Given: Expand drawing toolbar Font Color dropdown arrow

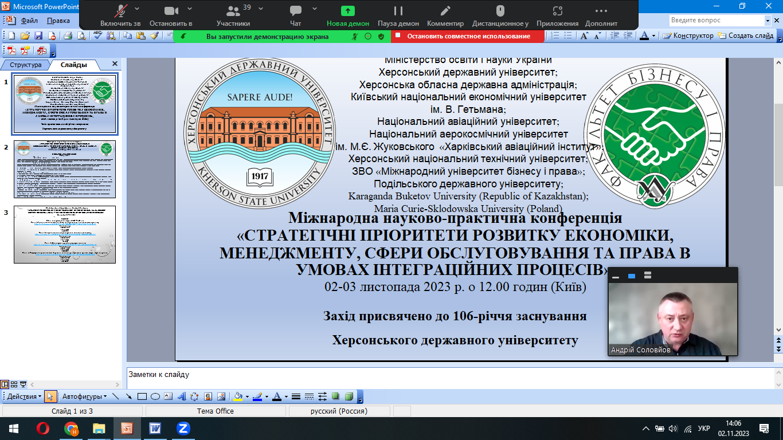Looking at the screenshot, I should (286, 396).
